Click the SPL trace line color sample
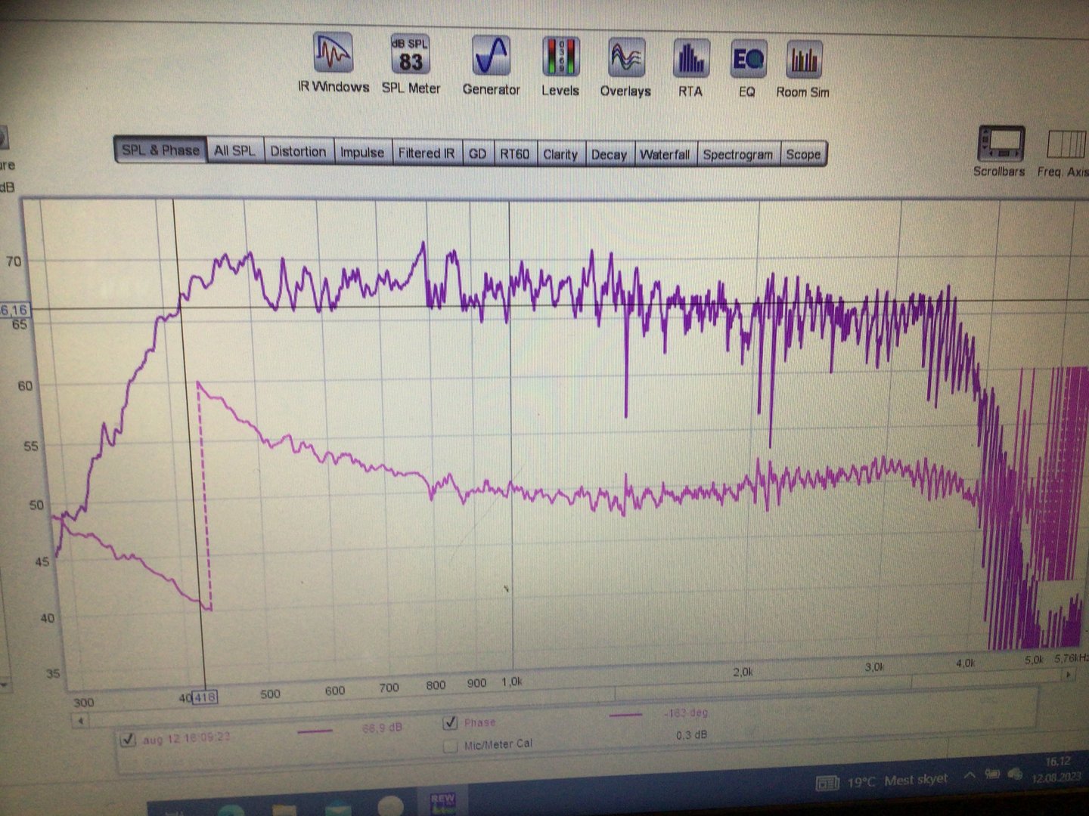 [315, 731]
